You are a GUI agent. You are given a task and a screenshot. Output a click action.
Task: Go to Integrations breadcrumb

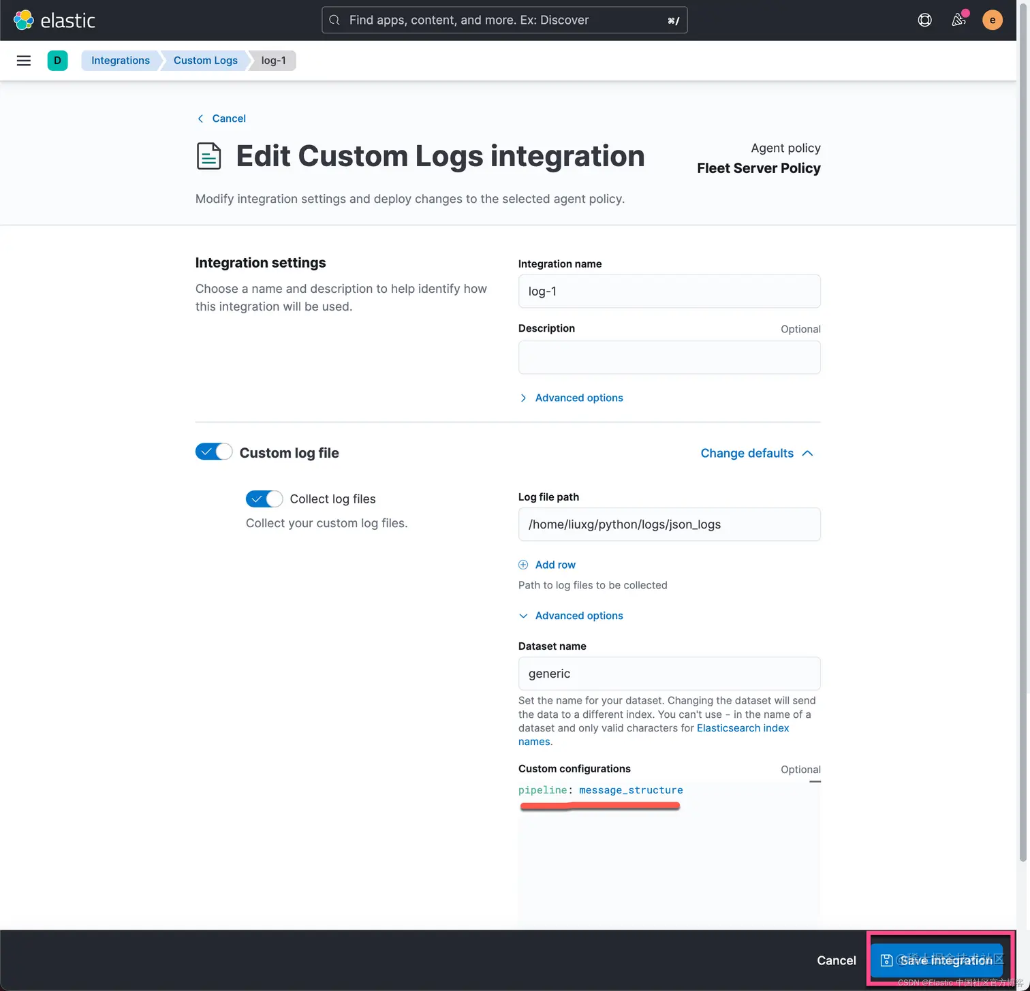[121, 61]
